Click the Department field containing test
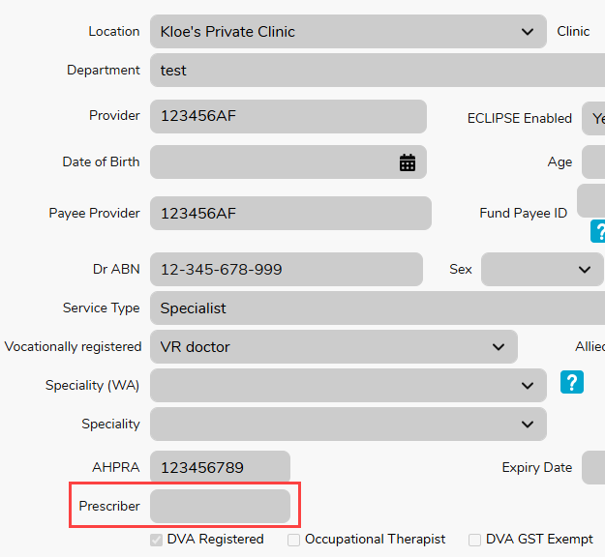This screenshot has width=605, height=557. [x=378, y=71]
